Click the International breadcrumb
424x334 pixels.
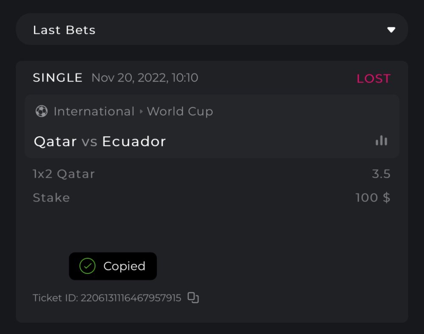point(94,112)
